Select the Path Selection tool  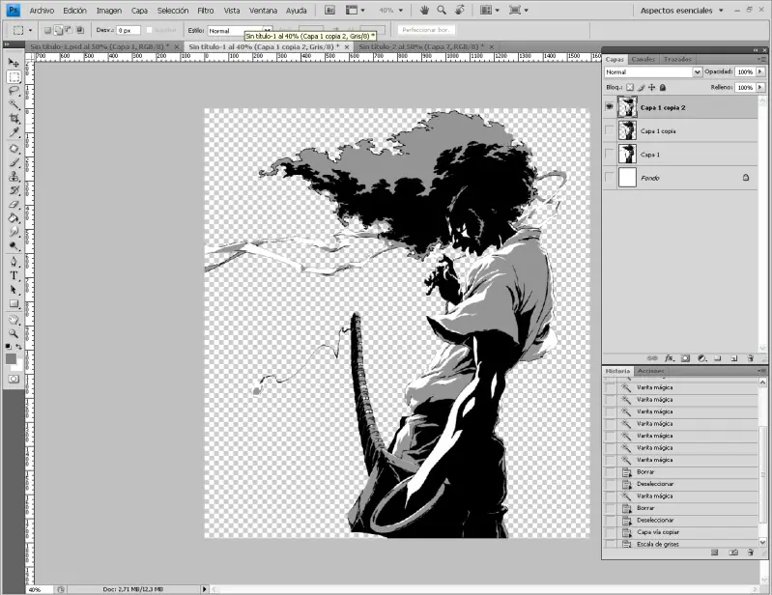click(x=14, y=290)
